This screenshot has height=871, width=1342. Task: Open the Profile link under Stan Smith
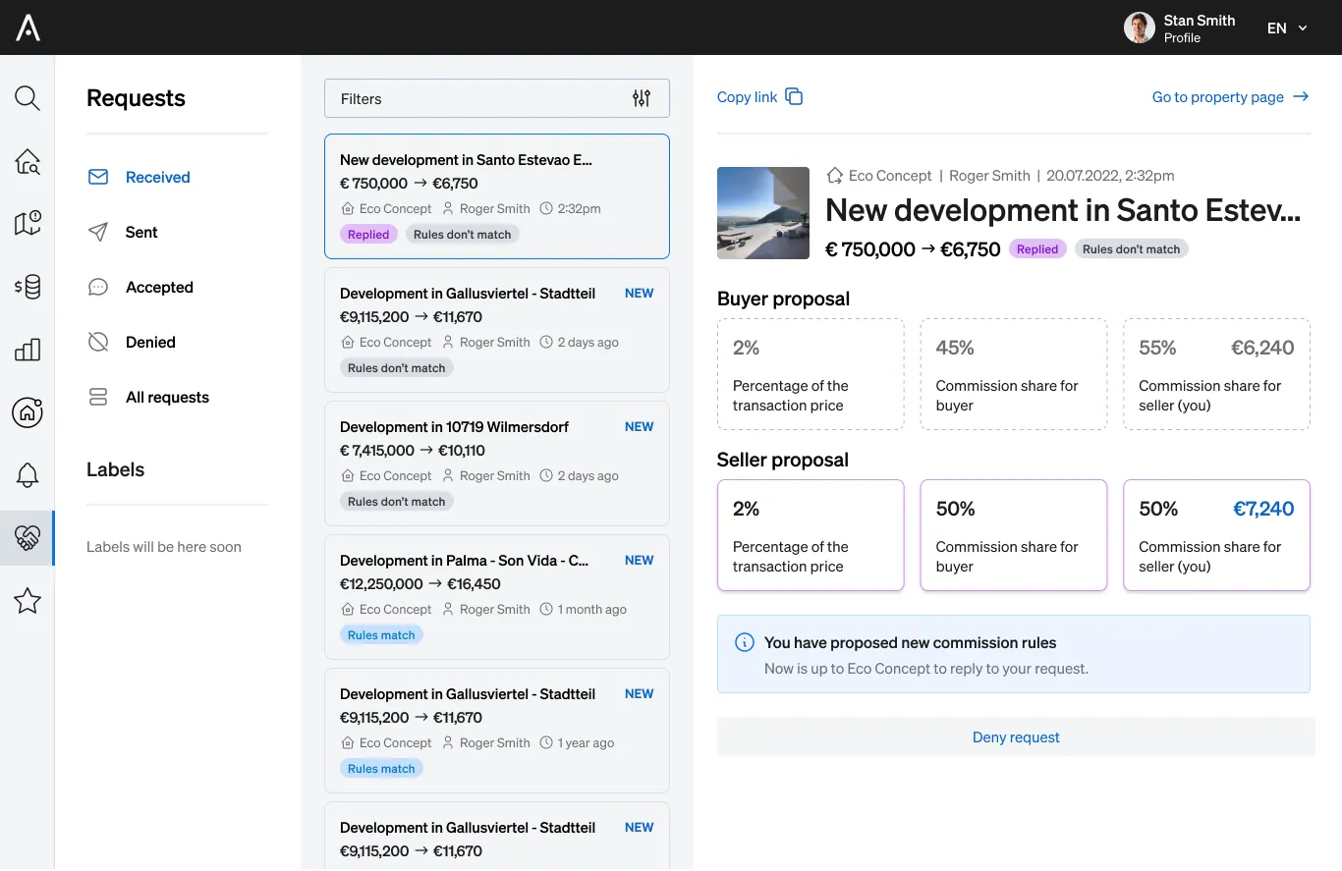(x=1182, y=38)
